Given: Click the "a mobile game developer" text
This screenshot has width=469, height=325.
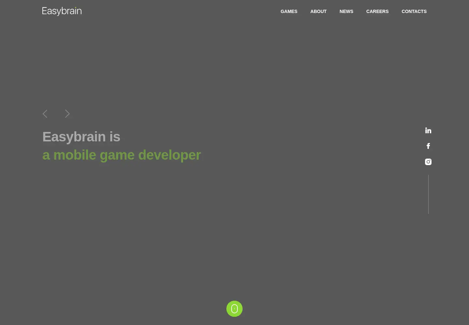Looking at the screenshot, I should (x=121, y=155).
